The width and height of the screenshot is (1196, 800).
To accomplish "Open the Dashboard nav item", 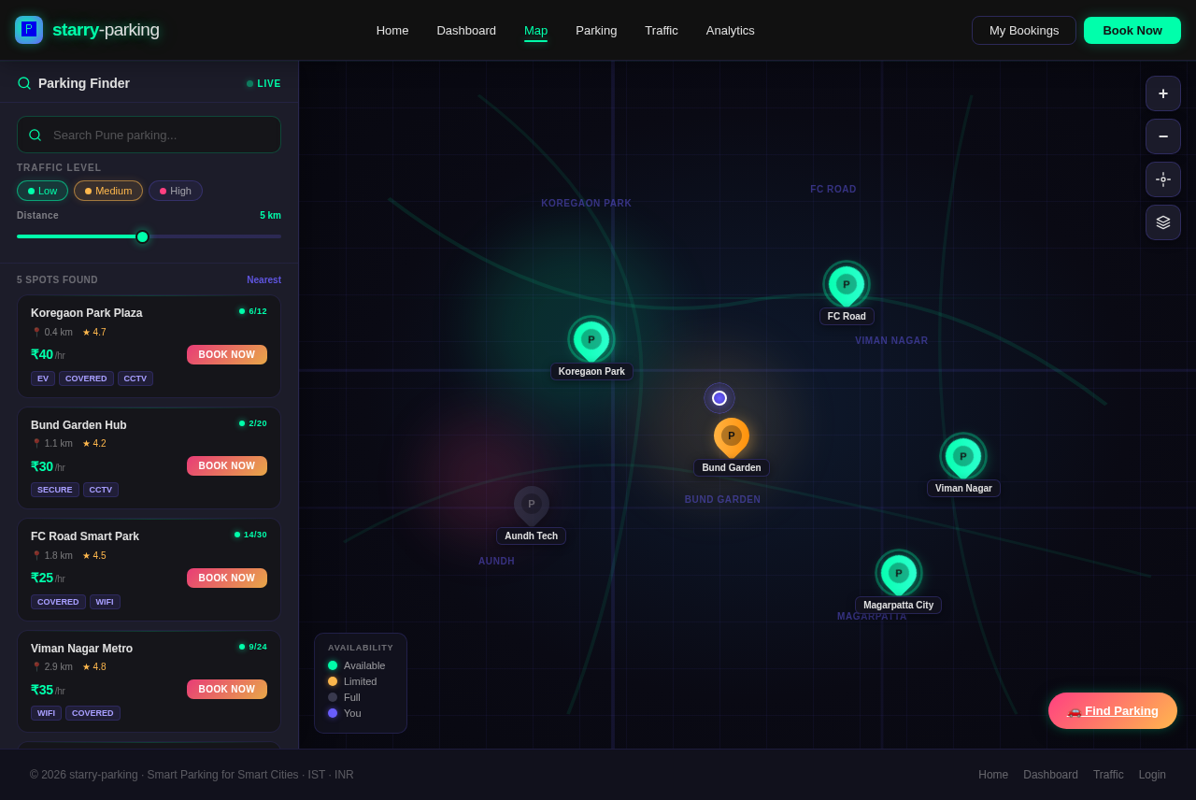I will click(466, 30).
